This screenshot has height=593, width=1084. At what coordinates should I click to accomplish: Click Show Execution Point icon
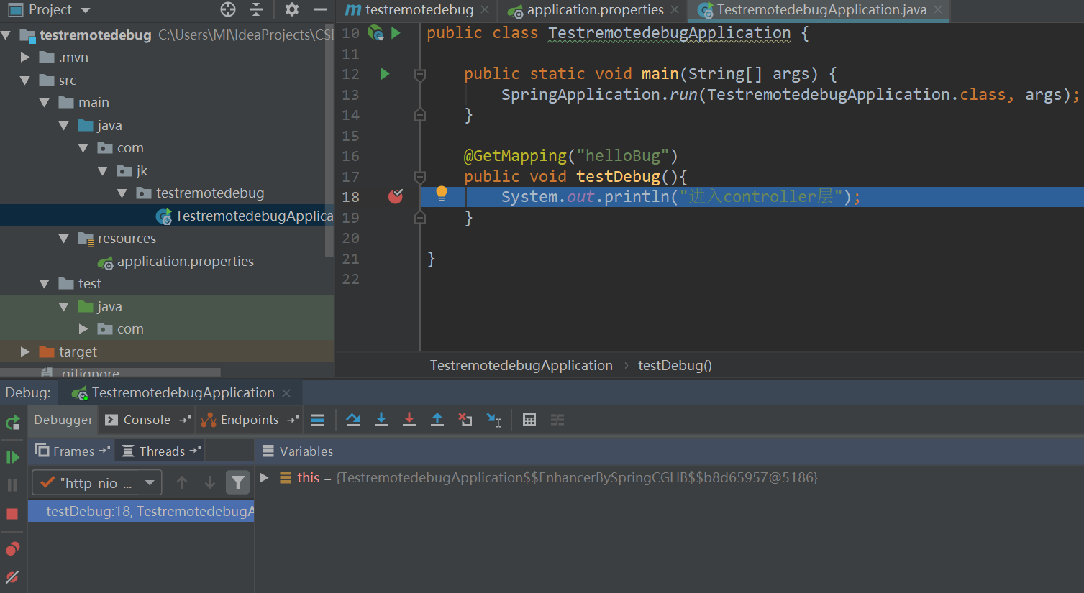coord(318,420)
